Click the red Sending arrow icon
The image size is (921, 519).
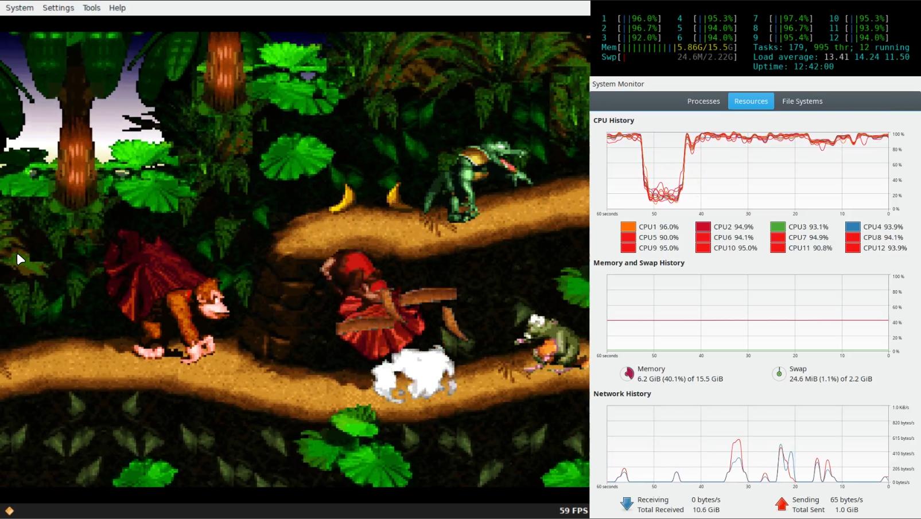click(x=782, y=504)
